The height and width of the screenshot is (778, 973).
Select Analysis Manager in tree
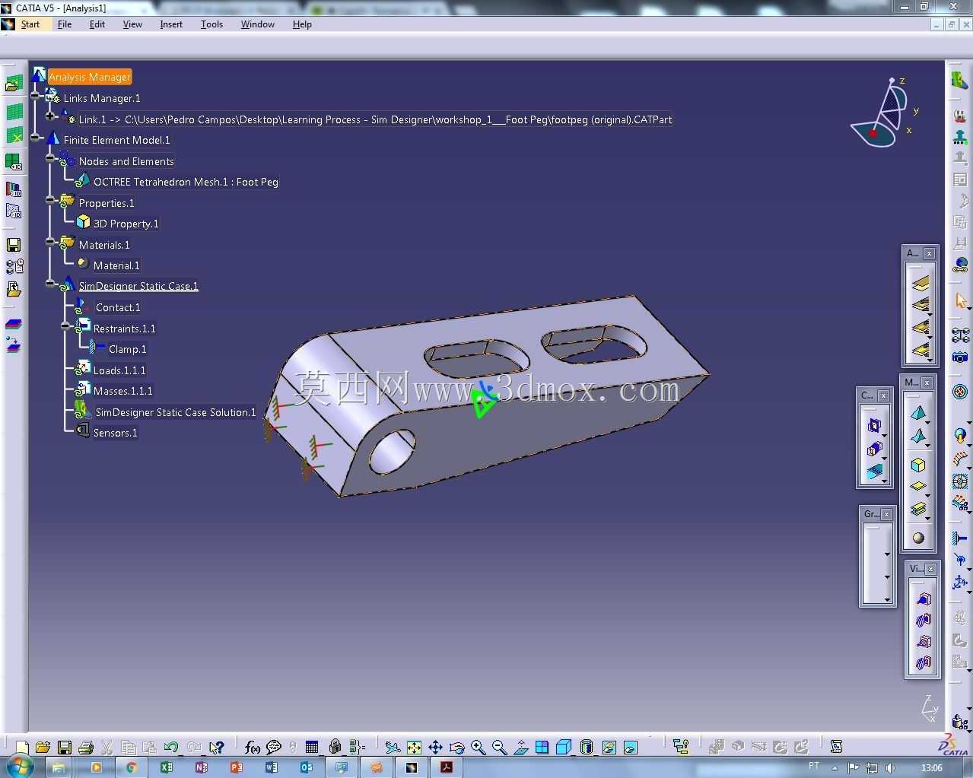(90, 77)
